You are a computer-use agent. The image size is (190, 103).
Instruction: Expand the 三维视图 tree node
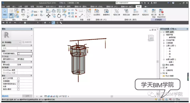[x=164, y=43]
